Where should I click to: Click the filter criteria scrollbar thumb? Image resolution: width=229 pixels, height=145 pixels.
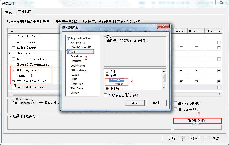point(164,78)
